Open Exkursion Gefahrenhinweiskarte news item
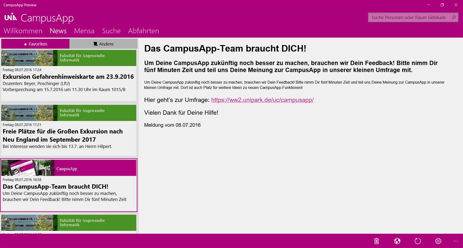The height and width of the screenshot is (248, 463). coord(69,75)
